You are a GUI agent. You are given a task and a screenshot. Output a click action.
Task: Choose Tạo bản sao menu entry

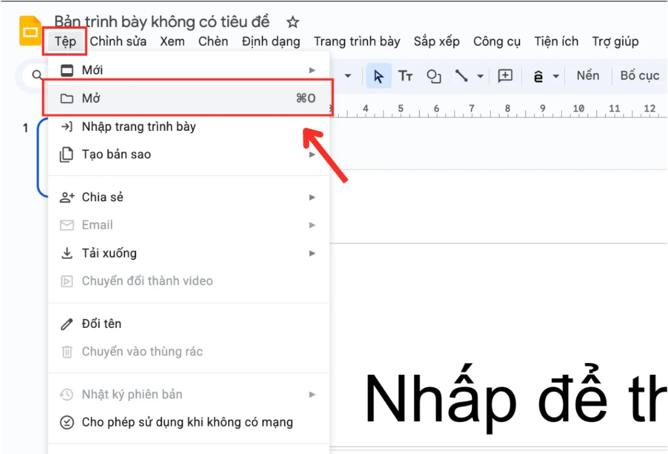[x=188, y=155]
